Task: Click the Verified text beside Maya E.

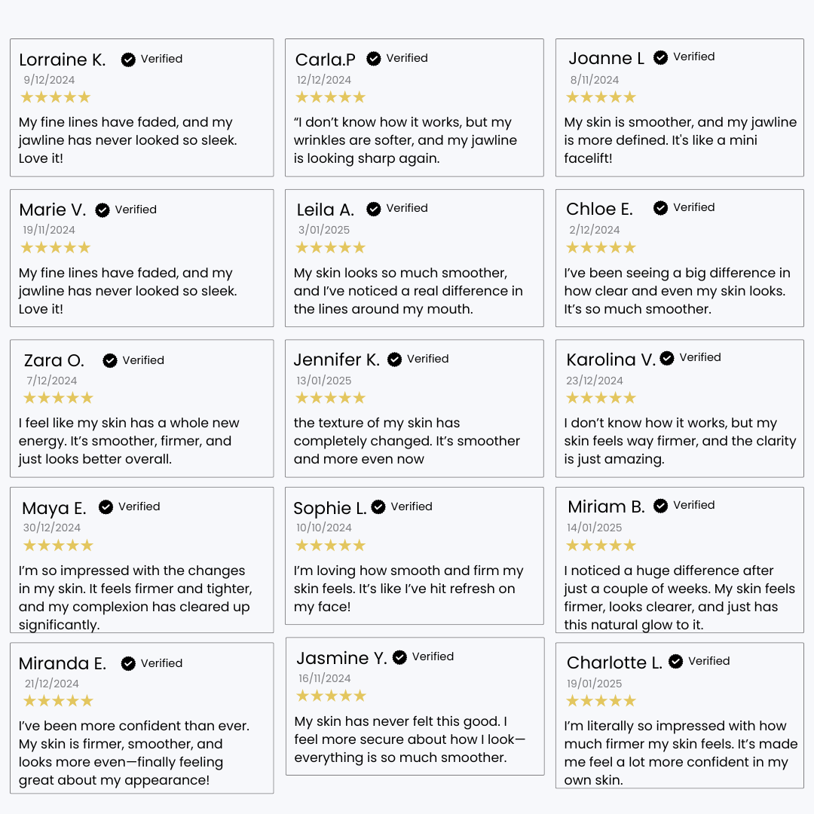Action: pyautogui.click(x=139, y=507)
